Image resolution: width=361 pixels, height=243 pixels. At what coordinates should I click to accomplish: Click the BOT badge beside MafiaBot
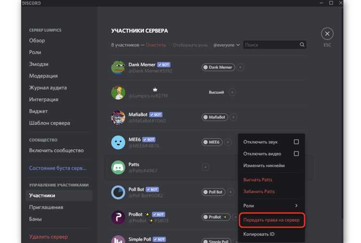(x=156, y=115)
